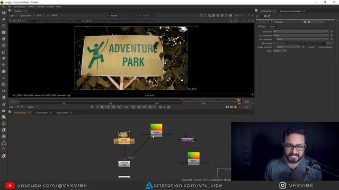Click the pencil icon in properties toolbar
Screen dimensions: 339x190
pos(269,16)
